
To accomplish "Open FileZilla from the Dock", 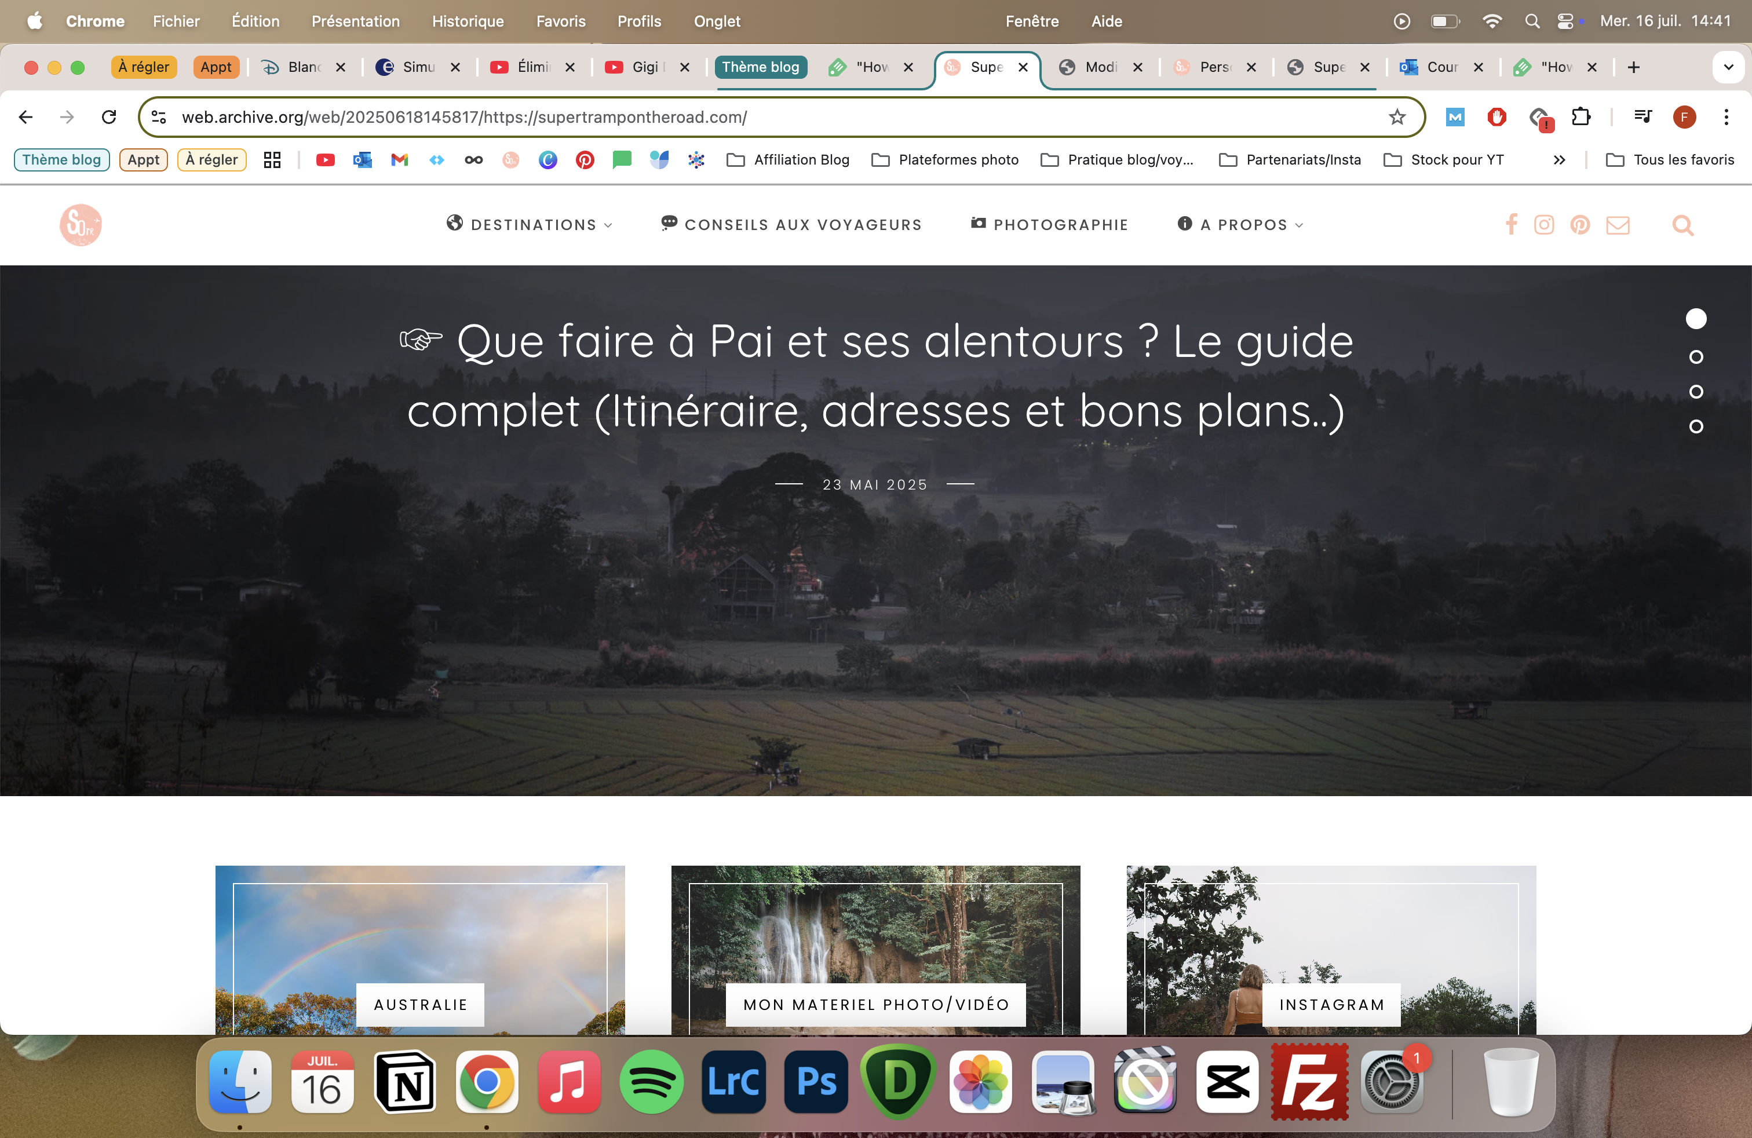I will point(1309,1082).
